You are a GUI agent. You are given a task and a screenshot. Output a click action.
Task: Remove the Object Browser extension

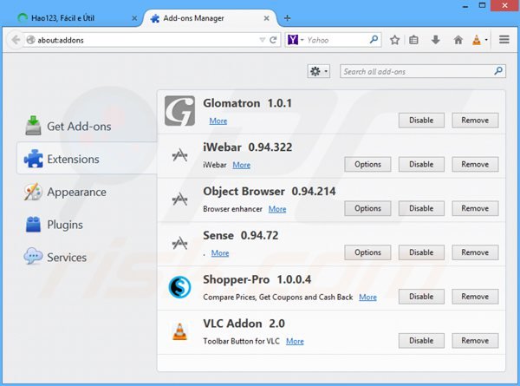click(475, 208)
